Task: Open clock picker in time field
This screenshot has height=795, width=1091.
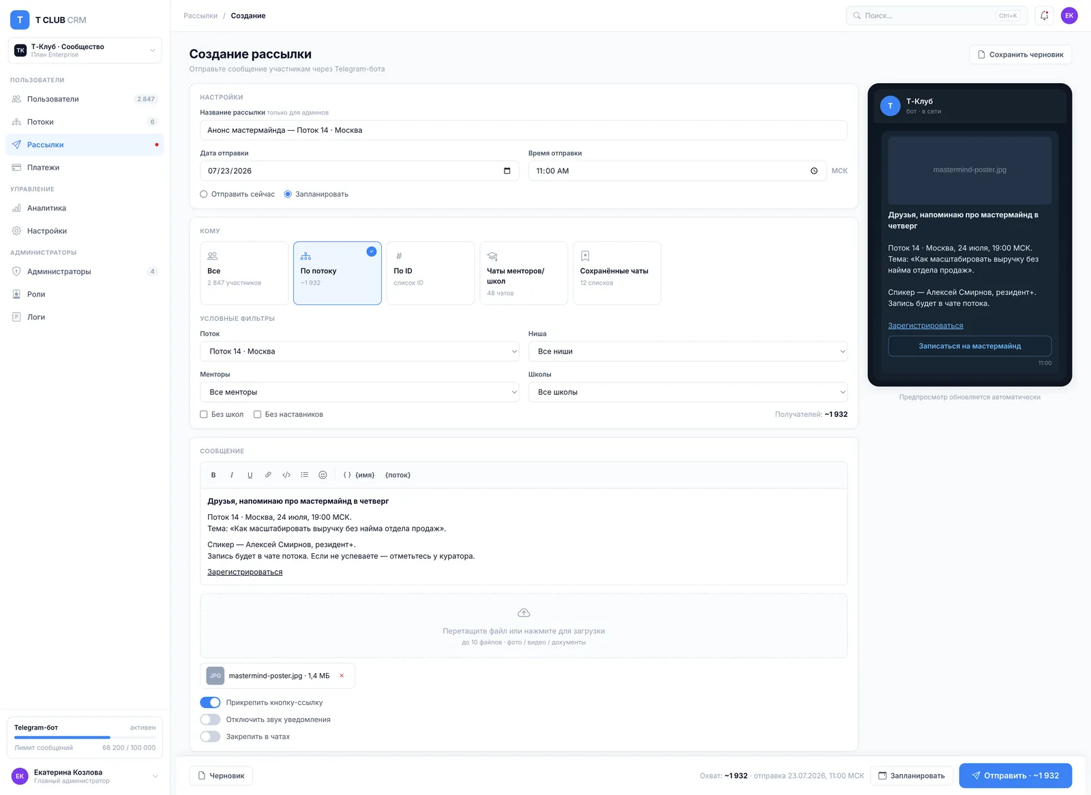Action: [814, 171]
